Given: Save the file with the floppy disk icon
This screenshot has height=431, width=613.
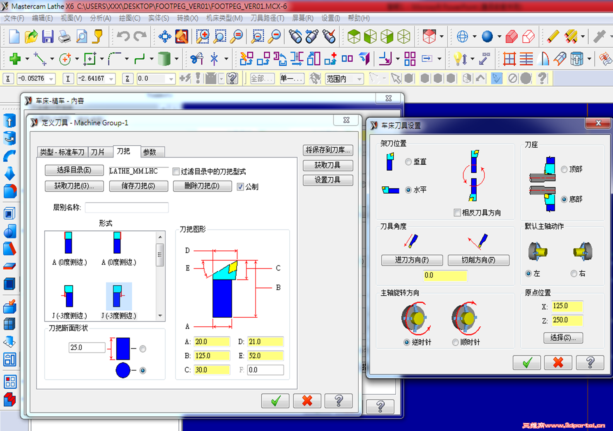Looking at the screenshot, I should pos(48,37).
